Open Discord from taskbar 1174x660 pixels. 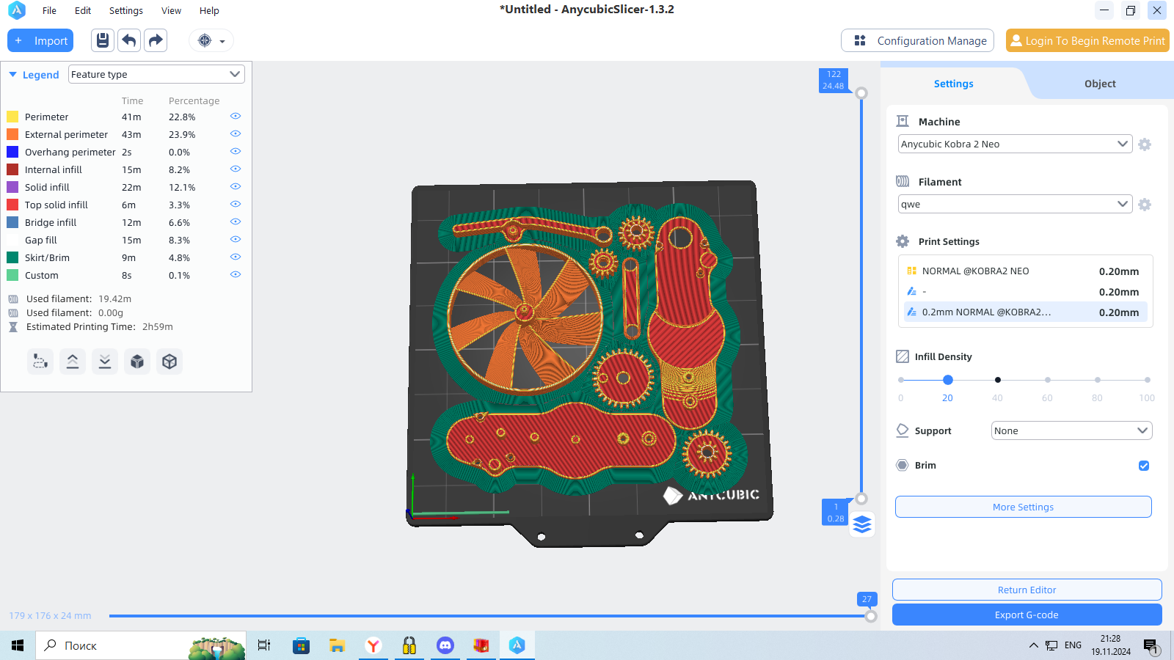pyautogui.click(x=445, y=645)
